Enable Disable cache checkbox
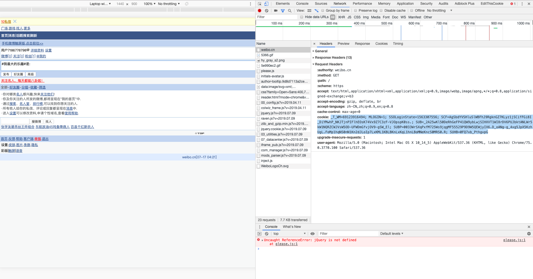Viewport: 533px width, 279px height. (x=381, y=11)
